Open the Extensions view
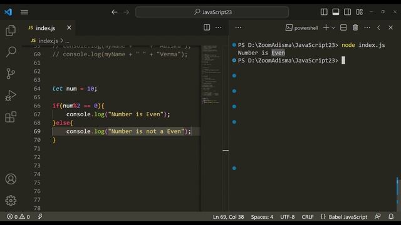 pyautogui.click(x=11, y=117)
